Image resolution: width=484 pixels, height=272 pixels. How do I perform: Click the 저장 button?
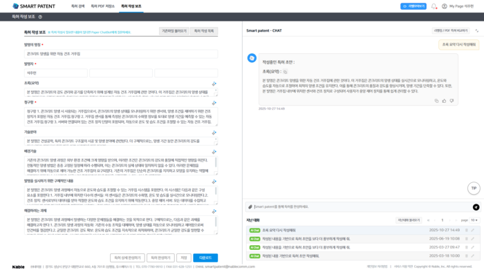(184, 258)
